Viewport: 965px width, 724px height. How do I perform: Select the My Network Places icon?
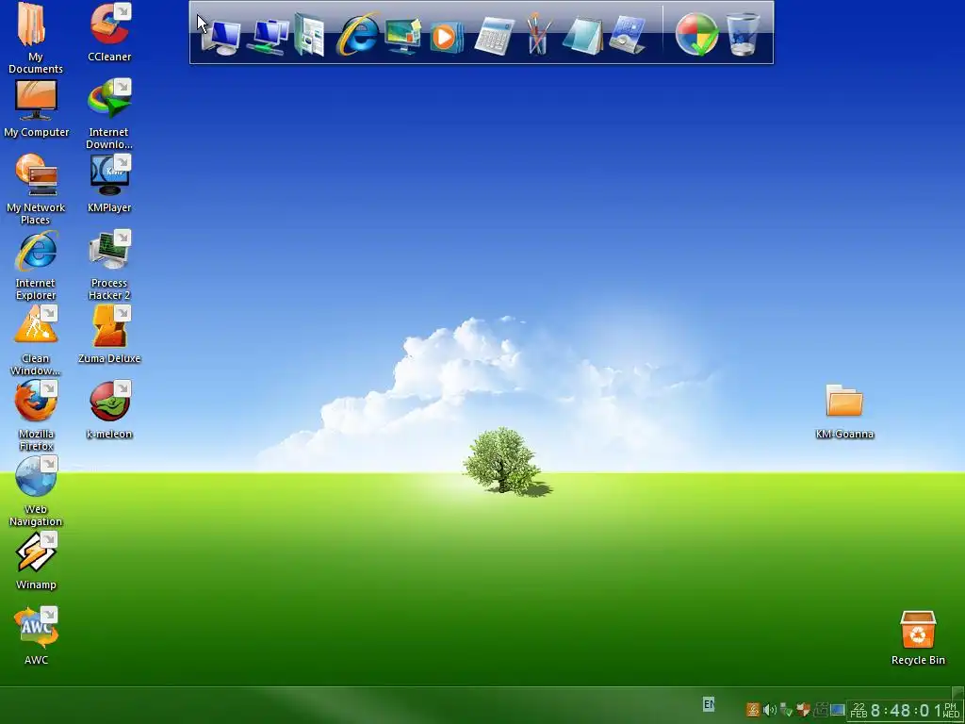coord(36,189)
